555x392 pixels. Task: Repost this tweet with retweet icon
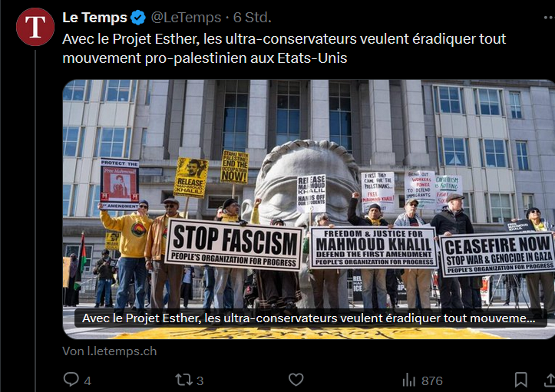pos(183,380)
